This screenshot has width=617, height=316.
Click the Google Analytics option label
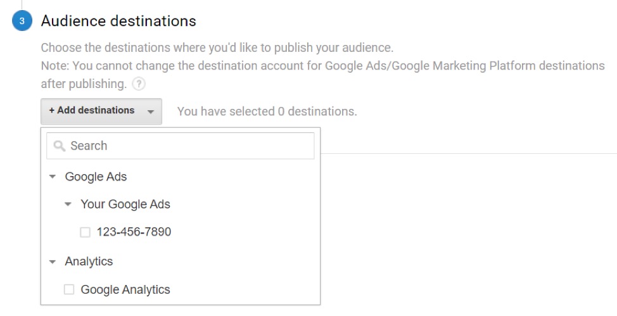(x=125, y=290)
